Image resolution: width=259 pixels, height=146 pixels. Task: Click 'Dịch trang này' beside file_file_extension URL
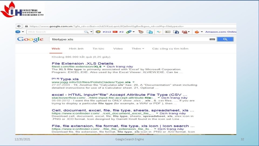pyautogui.click(x=171, y=129)
